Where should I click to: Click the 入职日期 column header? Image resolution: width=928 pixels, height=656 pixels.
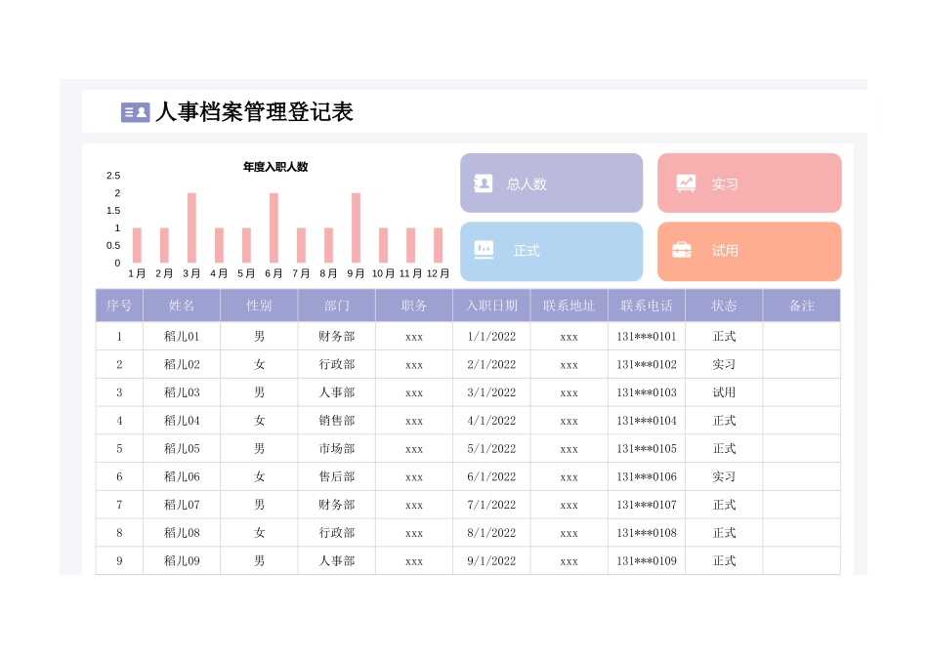click(x=490, y=305)
